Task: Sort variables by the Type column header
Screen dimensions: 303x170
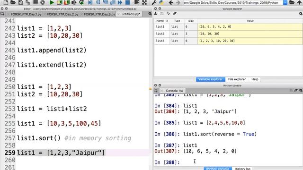Action: click(177, 21)
